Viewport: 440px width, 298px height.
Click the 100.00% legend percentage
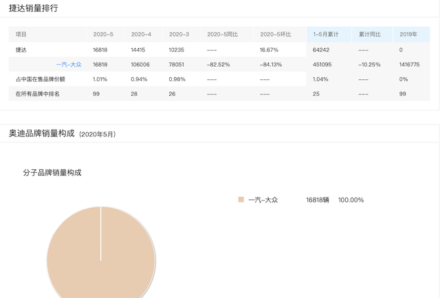(351, 200)
